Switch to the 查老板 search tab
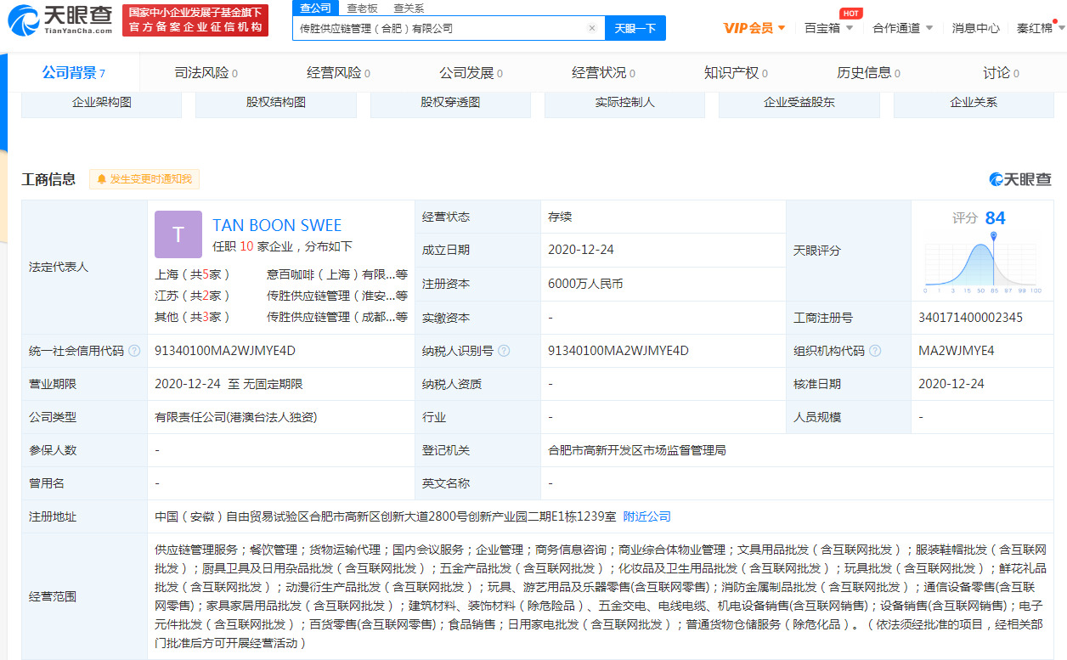This screenshot has width=1067, height=660. [x=363, y=8]
